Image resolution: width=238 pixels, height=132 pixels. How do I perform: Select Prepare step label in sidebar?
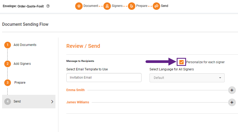[x=20, y=83]
